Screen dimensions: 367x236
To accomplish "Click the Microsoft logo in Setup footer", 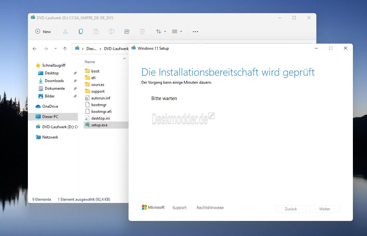I will click(x=153, y=207).
